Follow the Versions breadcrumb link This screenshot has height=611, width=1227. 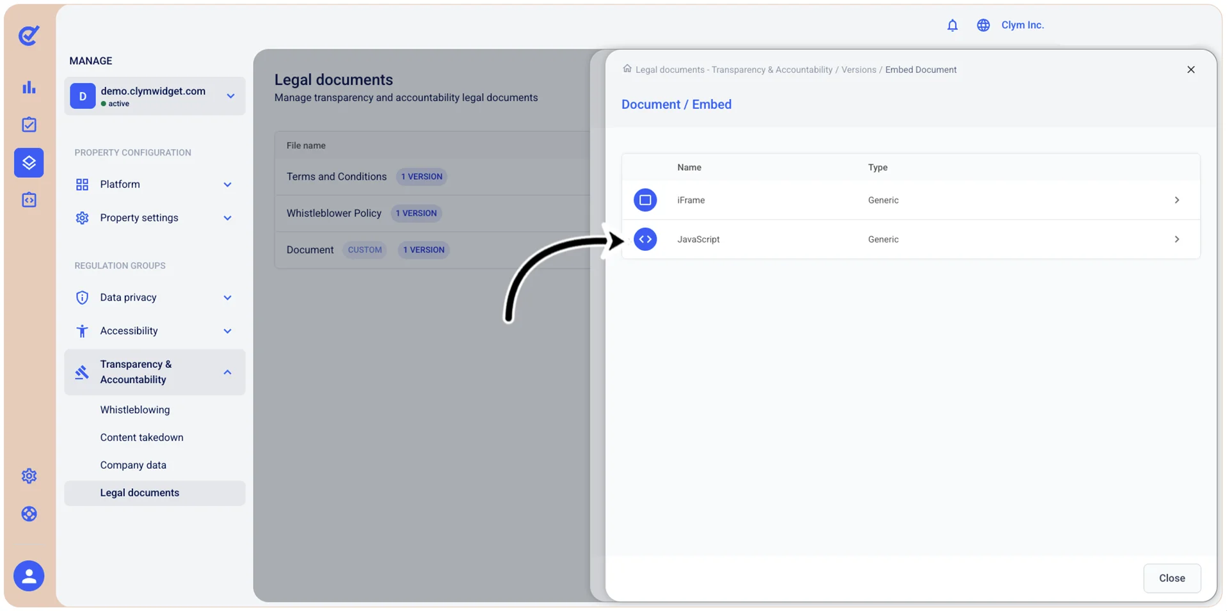tap(858, 70)
